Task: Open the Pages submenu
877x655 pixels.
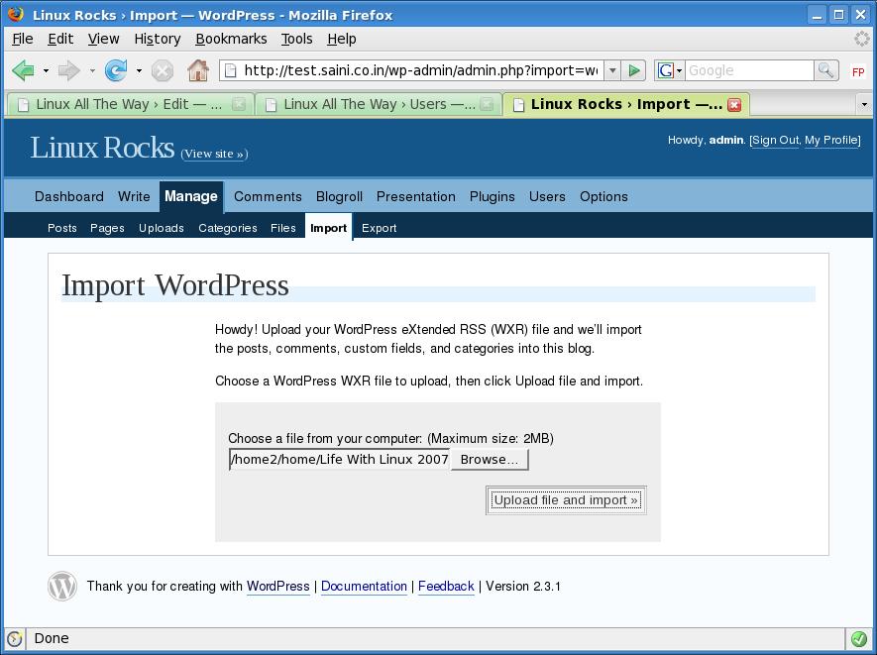Action: pyautogui.click(x=107, y=228)
